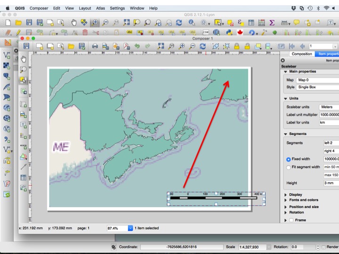339x254 pixels.
Task: Click Composer zoom out icon
Action: pyautogui.click(x=192, y=46)
